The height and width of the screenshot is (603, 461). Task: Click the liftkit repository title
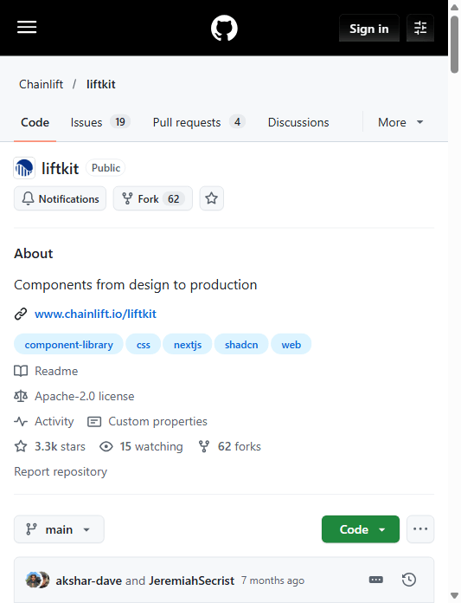click(x=60, y=168)
